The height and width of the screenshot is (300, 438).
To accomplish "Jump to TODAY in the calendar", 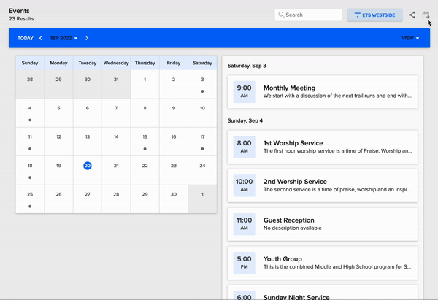I will click(x=25, y=38).
